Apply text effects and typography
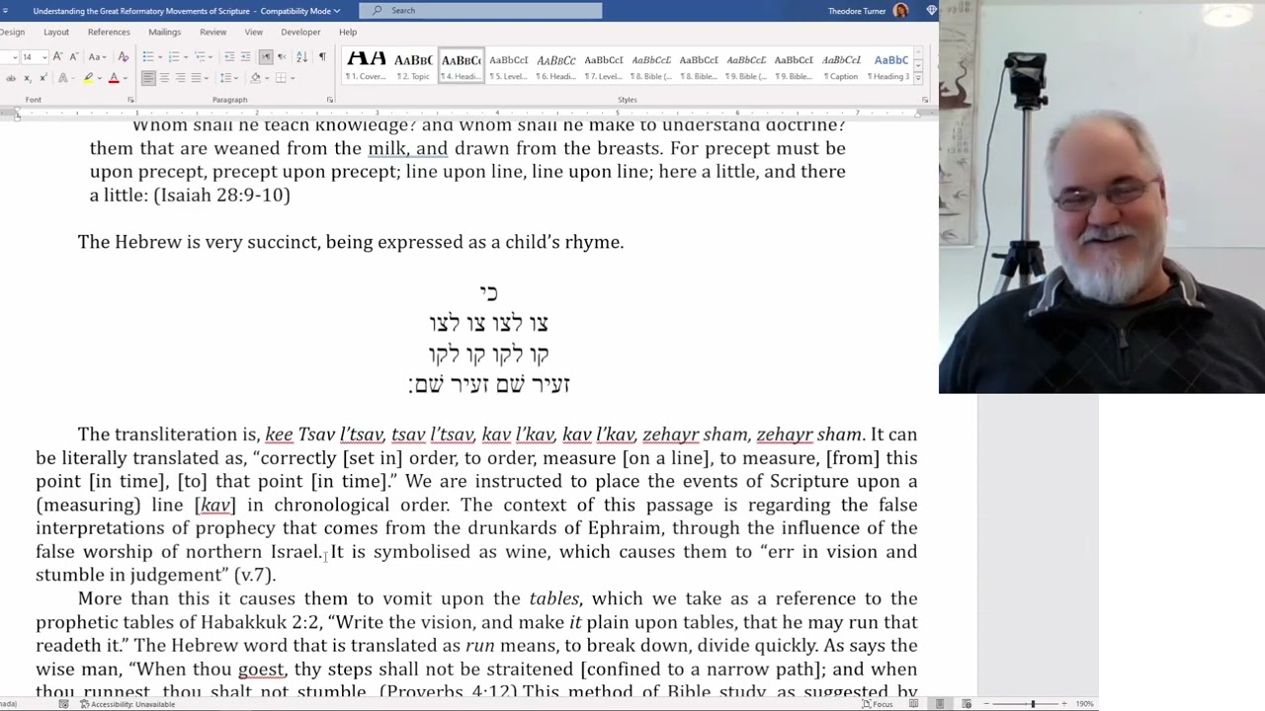 pyautogui.click(x=63, y=78)
